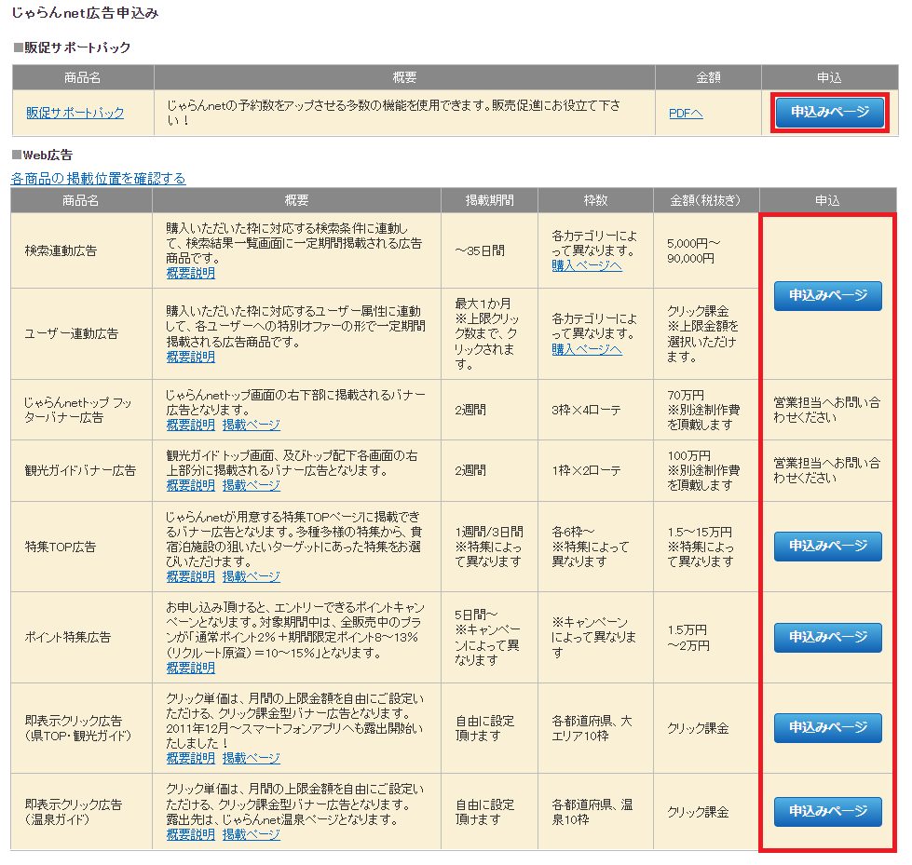This screenshot has height=865, width=912.
Task: Open 掲載ページ link for 観光ガイドバナー広告
Action: pos(251,485)
